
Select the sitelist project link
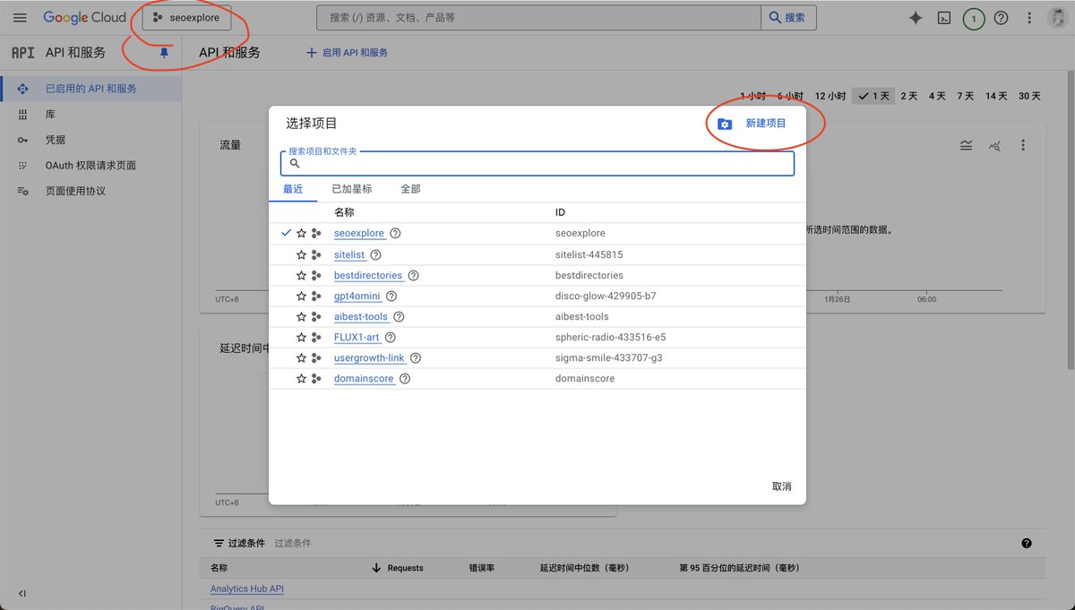pyautogui.click(x=349, y=254)
